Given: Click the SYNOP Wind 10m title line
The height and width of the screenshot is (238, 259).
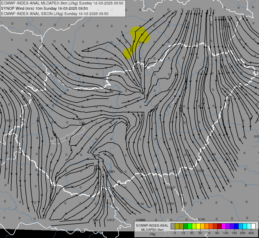Looking at the screenshot, I should click(44, 8).
